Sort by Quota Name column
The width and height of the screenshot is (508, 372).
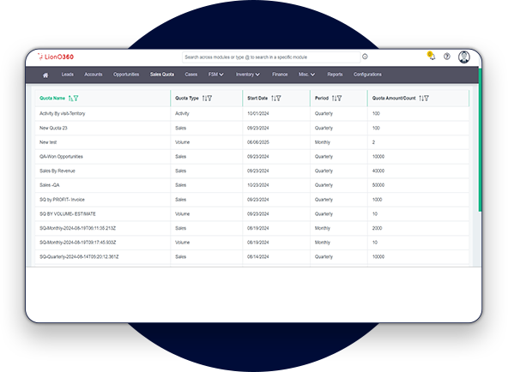pos(70,98)
